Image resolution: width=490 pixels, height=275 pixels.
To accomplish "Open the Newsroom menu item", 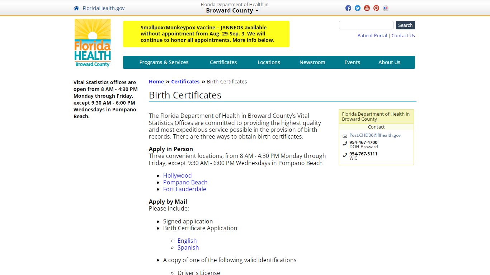I will tap(312, 62).
